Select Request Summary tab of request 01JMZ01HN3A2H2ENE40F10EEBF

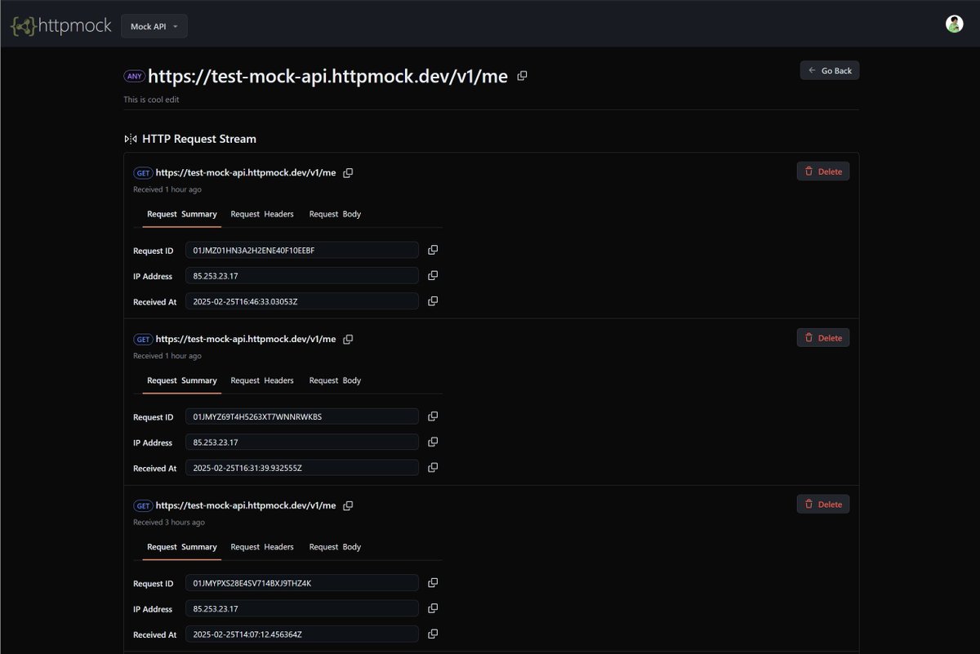pyautogui.click(x=182, y=214)
